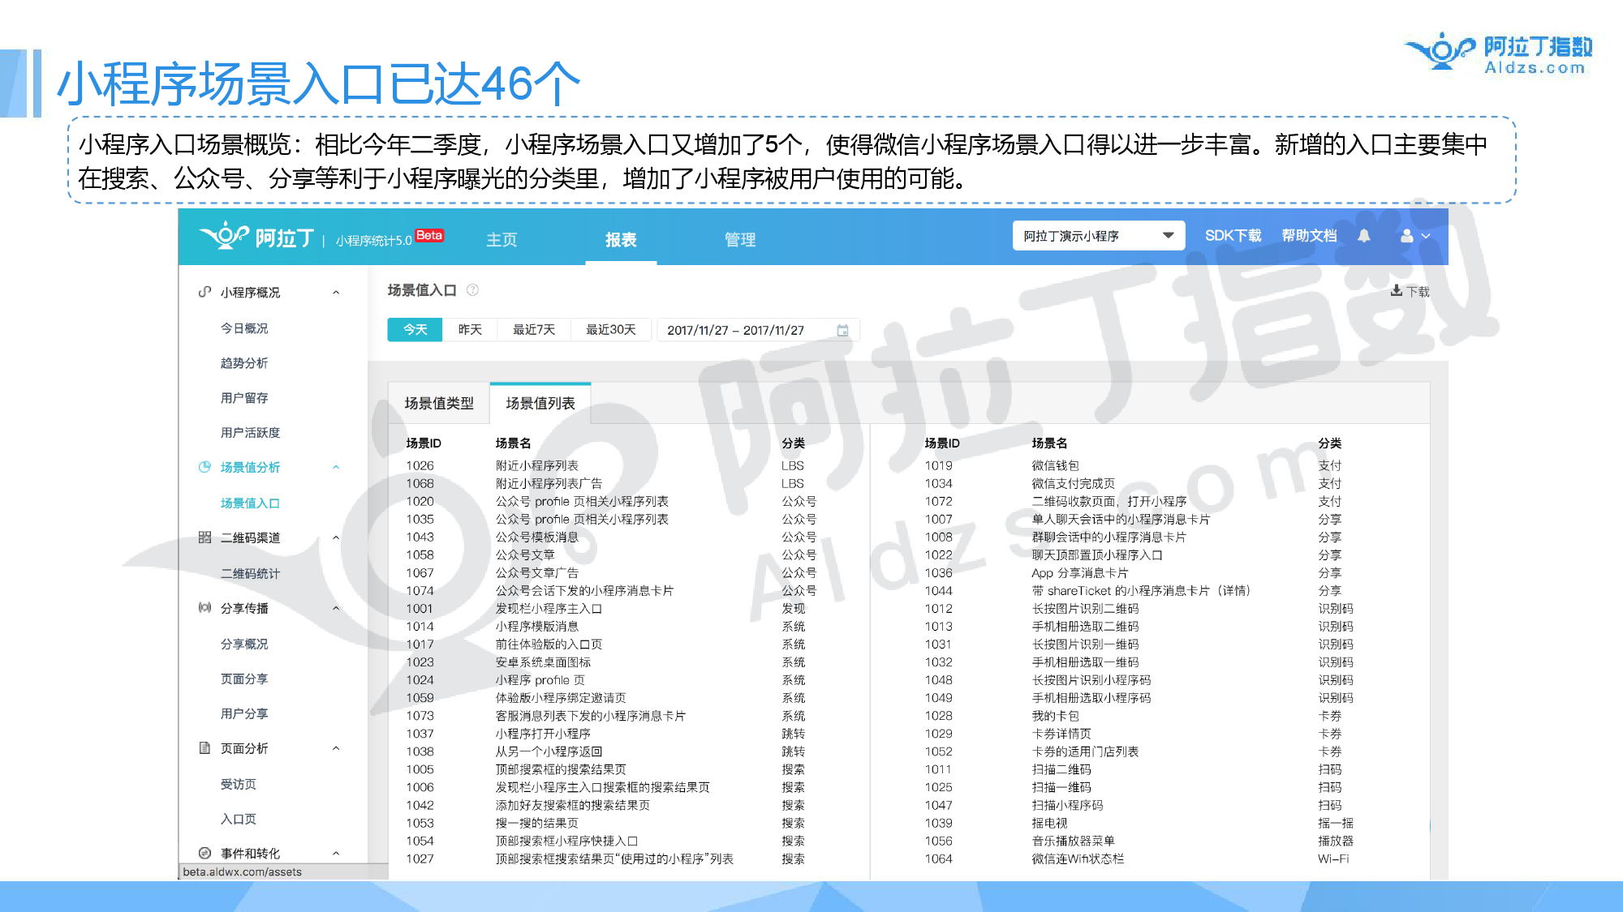Image resolution: width=1623 pixels, height=912 pixels.
Task: Click the SDK下载 link
Action: tap(1233, 236)
